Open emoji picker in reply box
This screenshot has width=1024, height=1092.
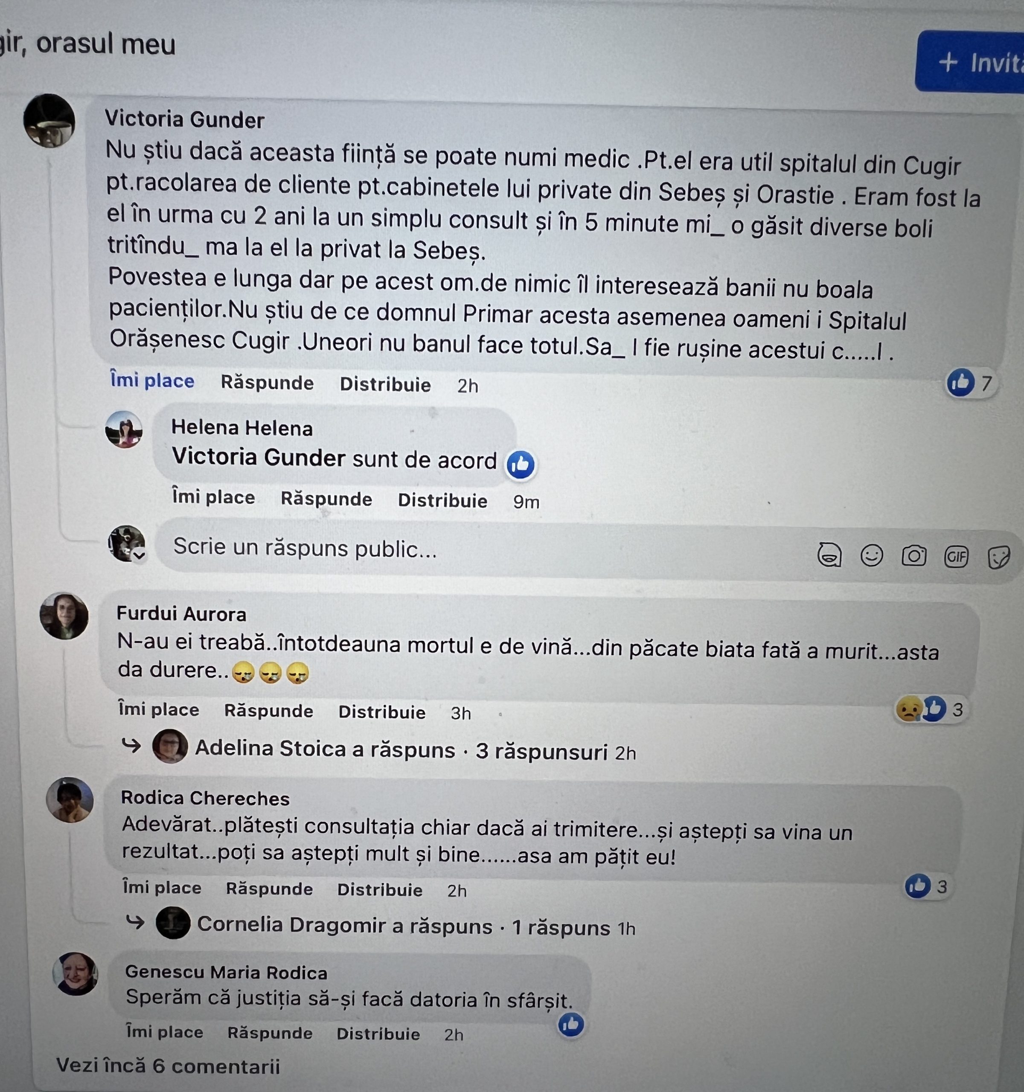tap(871, 555)
